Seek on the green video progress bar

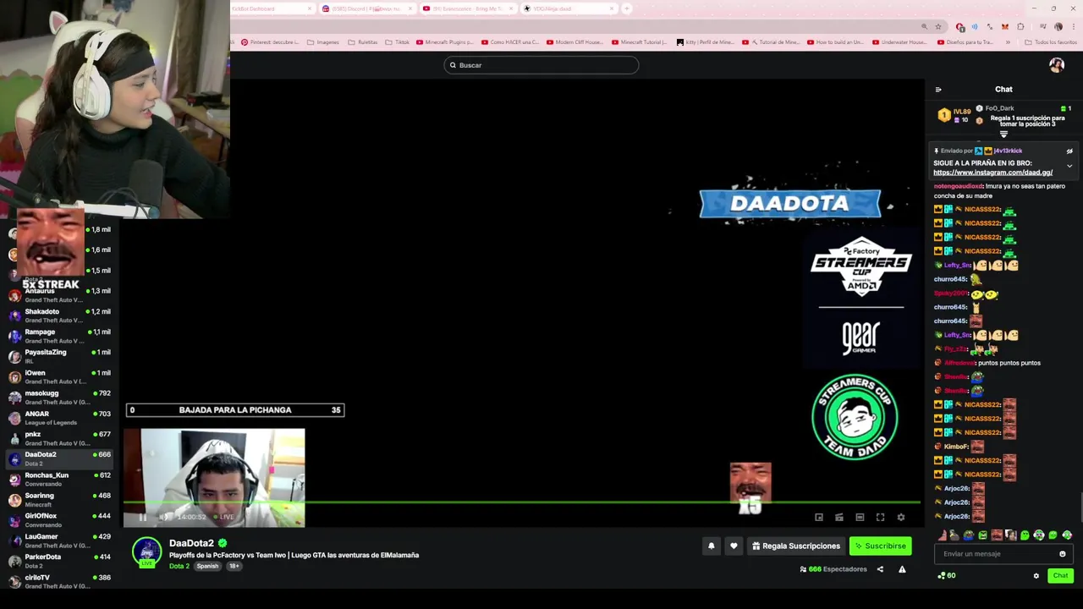click(x=521, y=503)
